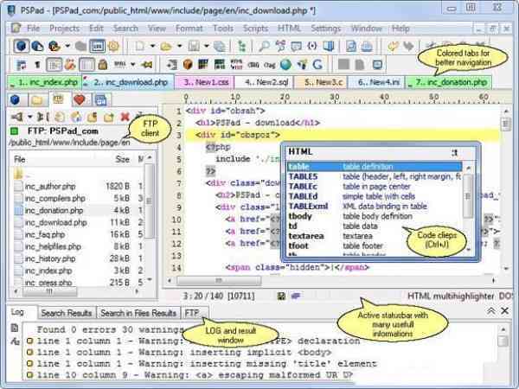Click the parent folder icon in FTP file list

coord(19,173)
